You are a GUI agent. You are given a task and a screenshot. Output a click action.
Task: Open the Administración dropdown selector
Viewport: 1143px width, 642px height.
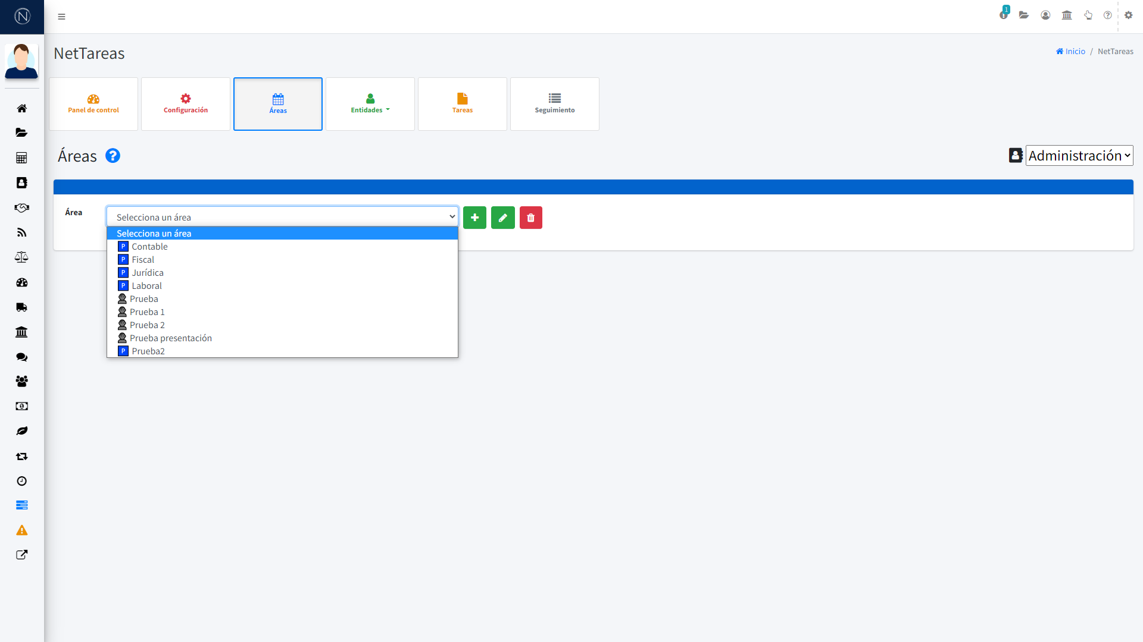[1079, 156]
